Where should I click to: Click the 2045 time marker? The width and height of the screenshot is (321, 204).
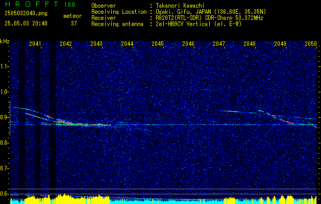tap(158, 44)
